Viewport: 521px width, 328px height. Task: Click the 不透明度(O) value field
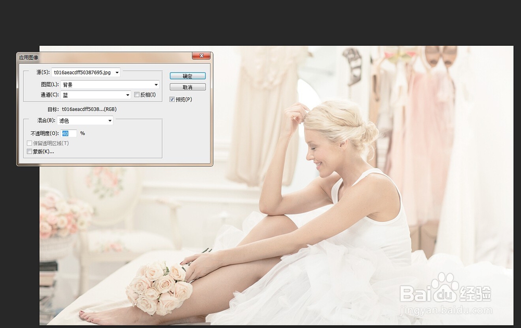(69, 133)
